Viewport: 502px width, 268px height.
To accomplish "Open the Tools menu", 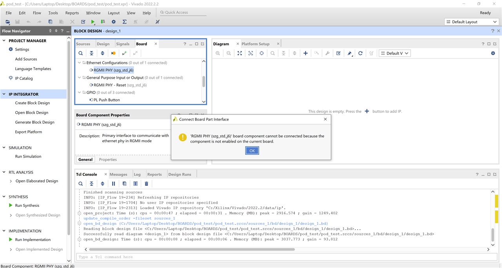I will (53, 13).
